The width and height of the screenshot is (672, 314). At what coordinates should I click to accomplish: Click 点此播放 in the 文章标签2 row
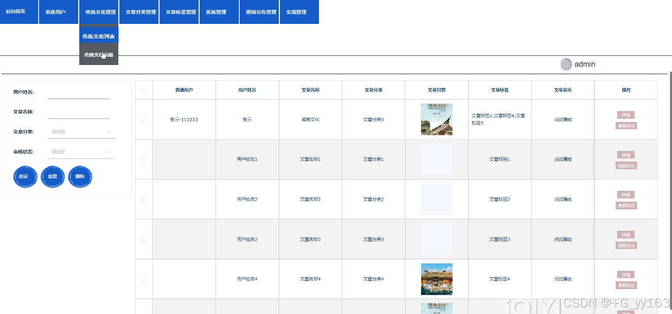563,199
